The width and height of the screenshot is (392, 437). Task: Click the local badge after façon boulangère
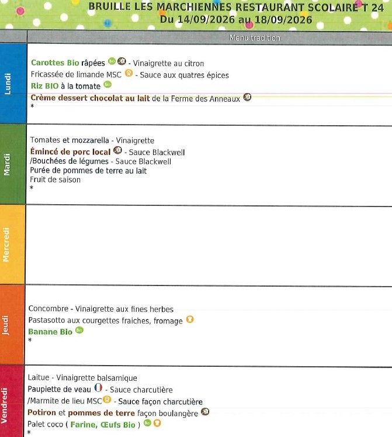pos(205,411)
